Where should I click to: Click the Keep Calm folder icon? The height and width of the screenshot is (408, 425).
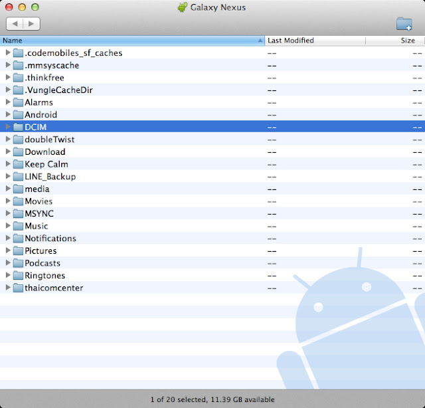coord(18,164)
